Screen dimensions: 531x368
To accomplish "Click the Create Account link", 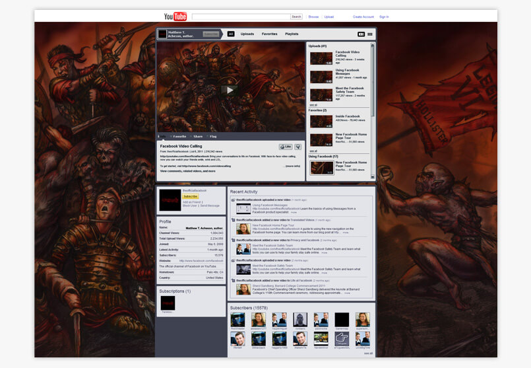I will pyautogui.click(x=363, y=17).
